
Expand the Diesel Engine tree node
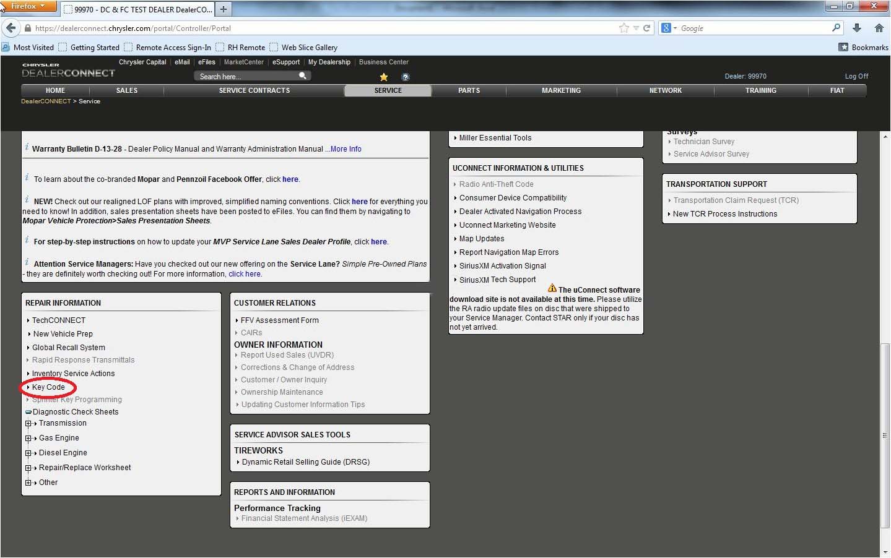tap(28, 453)
